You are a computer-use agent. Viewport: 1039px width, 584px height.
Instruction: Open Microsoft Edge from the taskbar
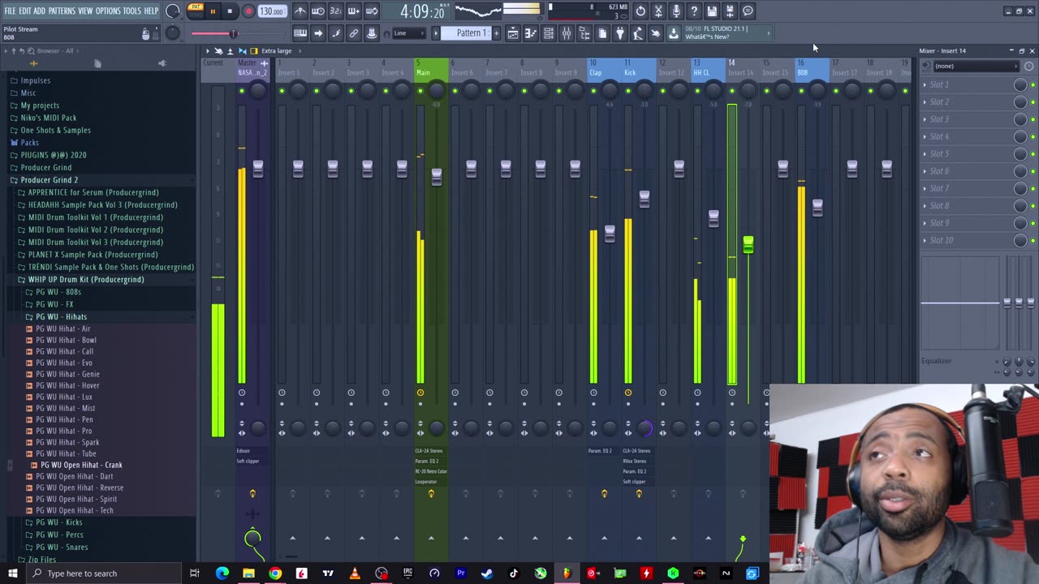click(x=222, y=573)
